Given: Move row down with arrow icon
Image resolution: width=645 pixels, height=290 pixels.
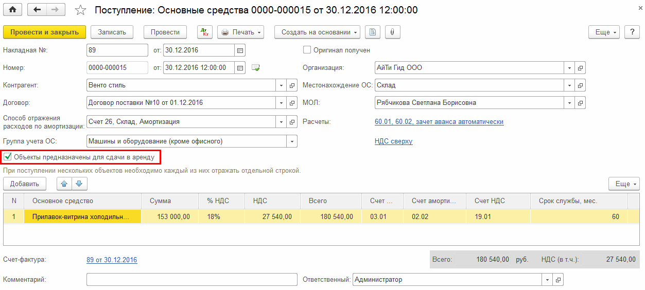Looking at the screenshot, I should (x=79, y=184).
